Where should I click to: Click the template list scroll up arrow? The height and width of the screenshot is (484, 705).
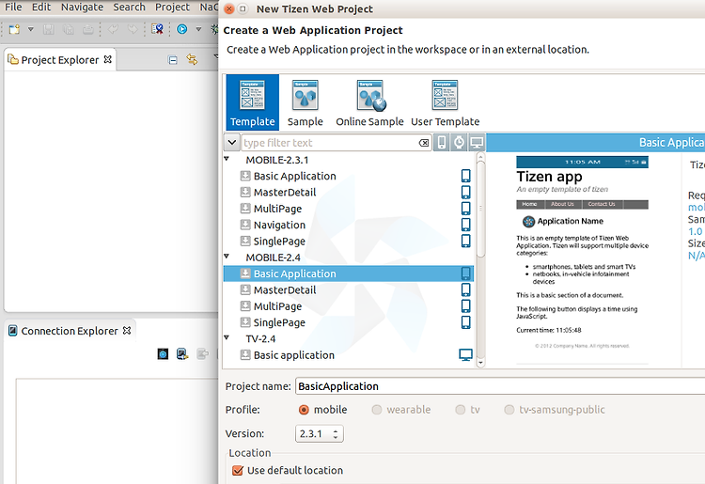[480, 157]
